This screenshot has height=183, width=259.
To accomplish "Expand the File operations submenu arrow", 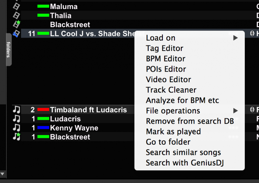I will [x=236, y=111].
